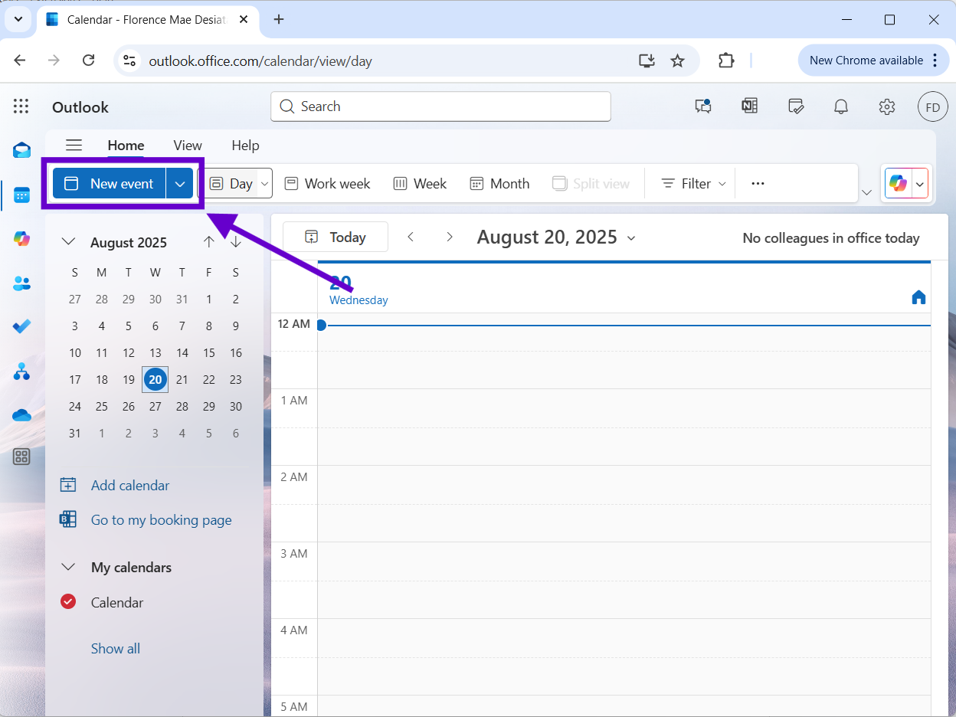Open Teams chat icon in header
This screenshot has width=956, height=717.
click(703, 106)
